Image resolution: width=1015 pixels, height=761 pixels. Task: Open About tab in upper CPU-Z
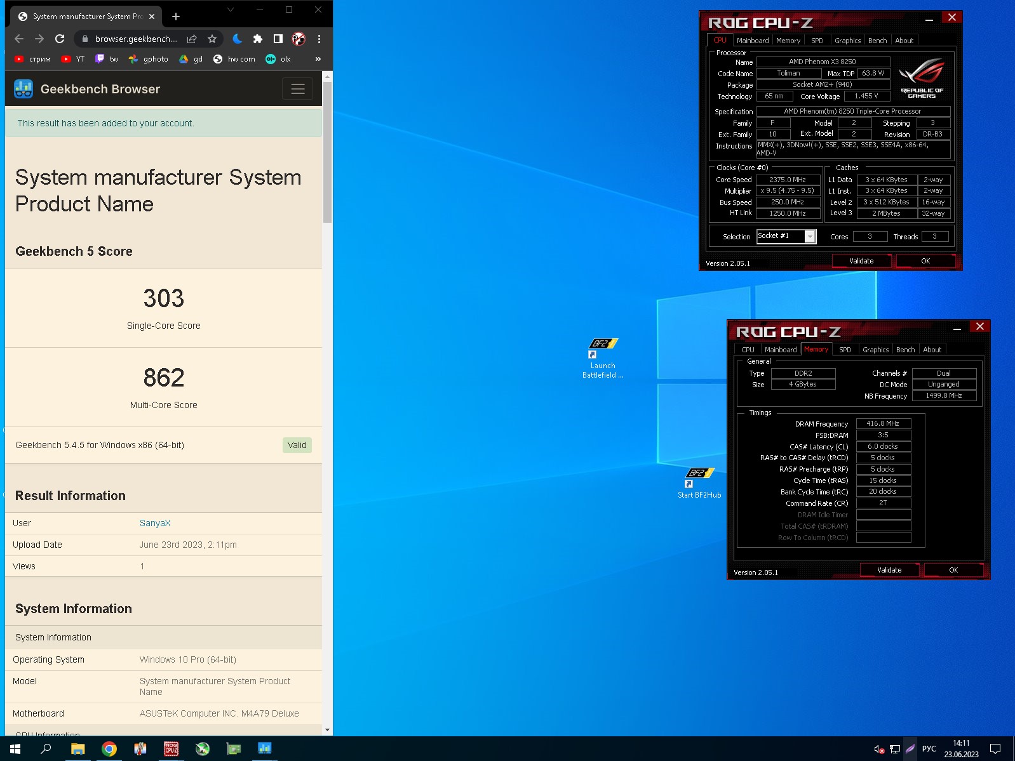[904, 41]
